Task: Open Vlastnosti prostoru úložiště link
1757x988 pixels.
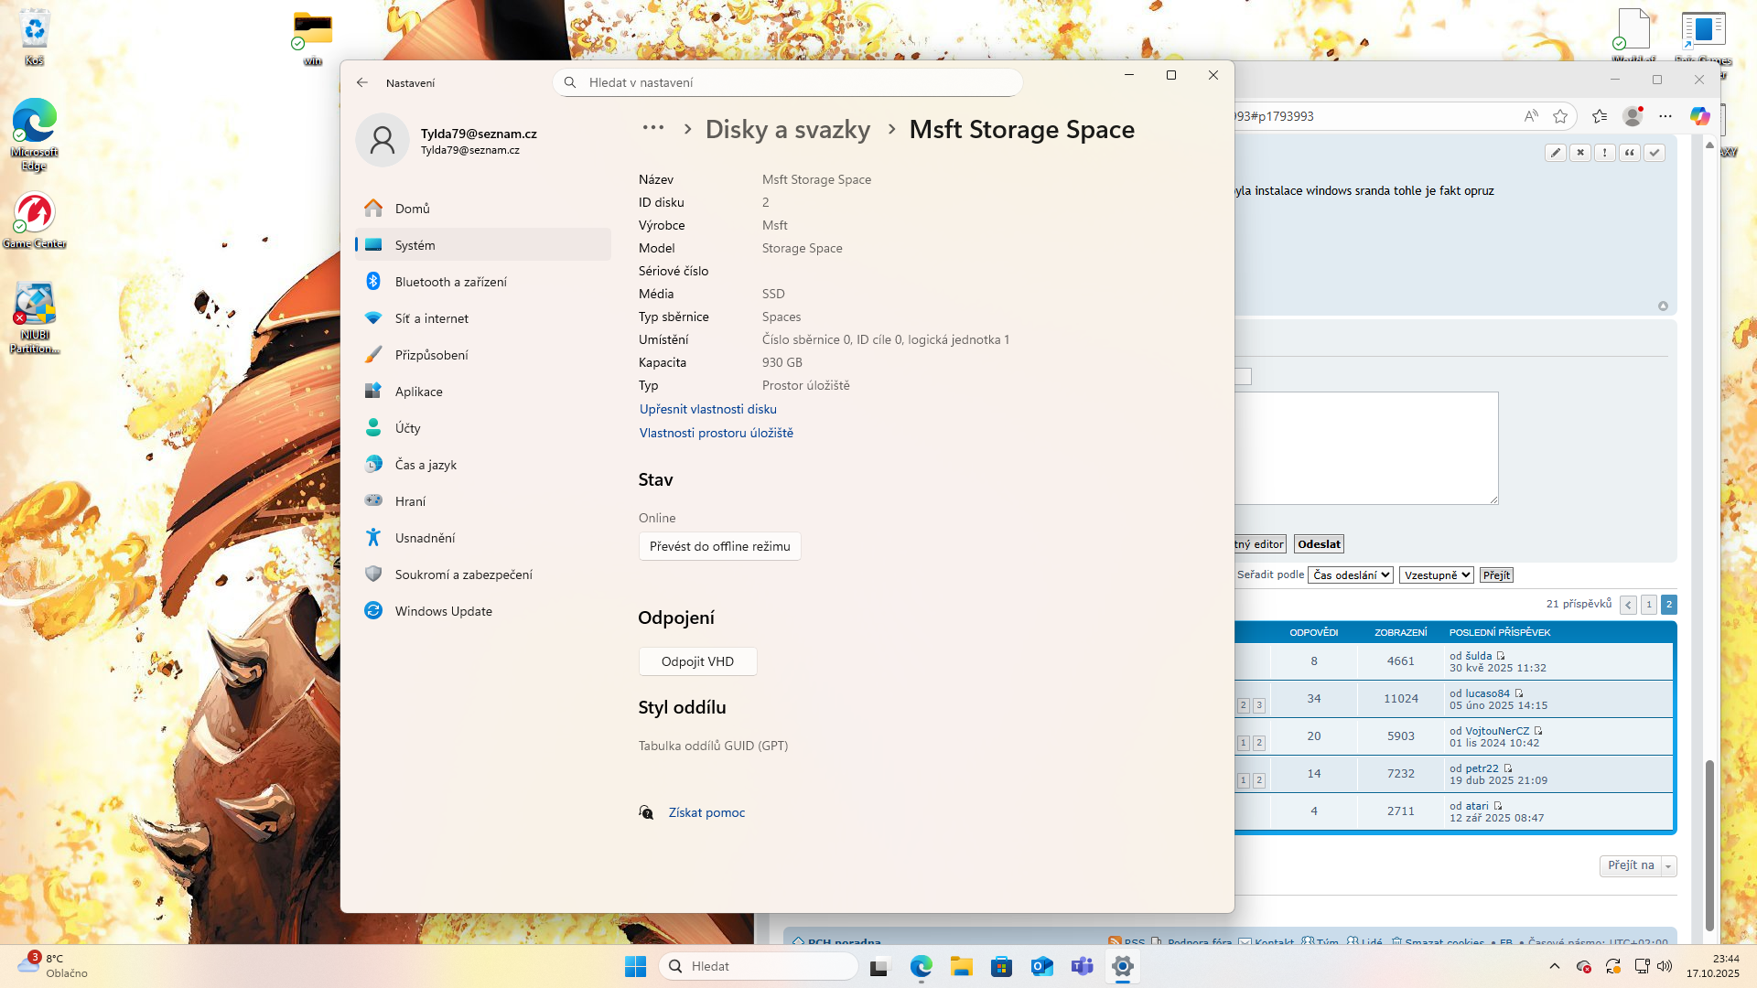Action: 716,433
